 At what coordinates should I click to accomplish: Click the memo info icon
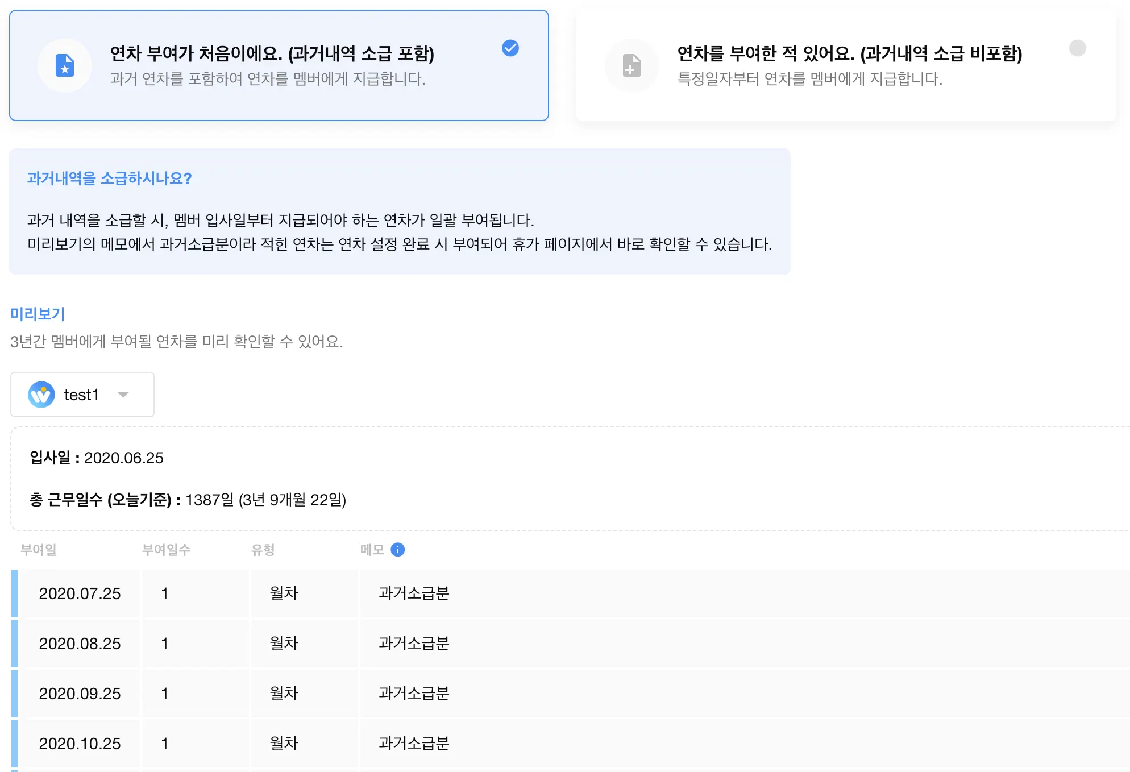coord(398,550)
